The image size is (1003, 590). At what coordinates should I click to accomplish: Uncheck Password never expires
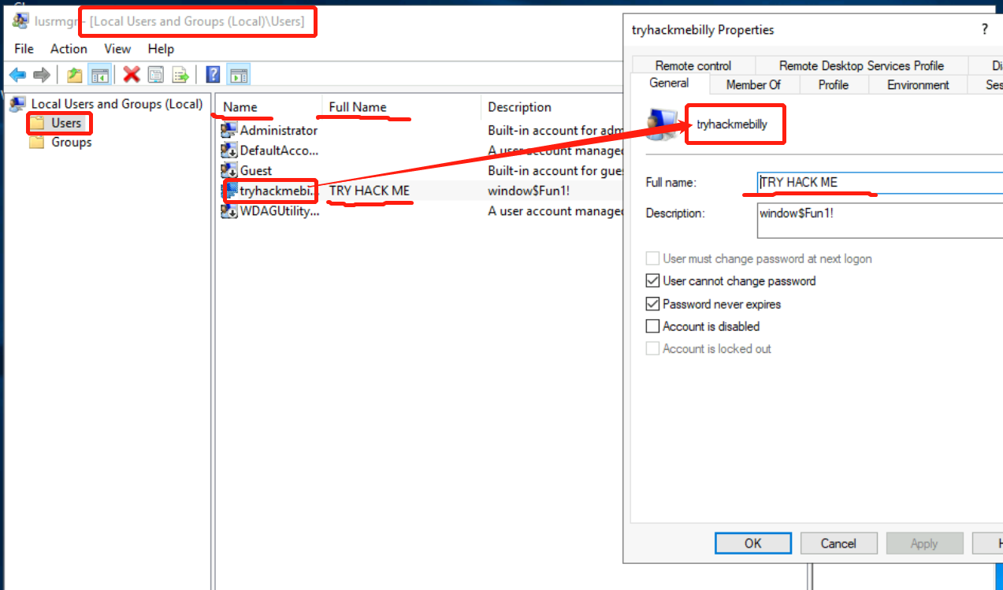coord(652,304)
